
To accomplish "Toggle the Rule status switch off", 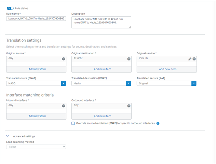I will pos(10,9).
